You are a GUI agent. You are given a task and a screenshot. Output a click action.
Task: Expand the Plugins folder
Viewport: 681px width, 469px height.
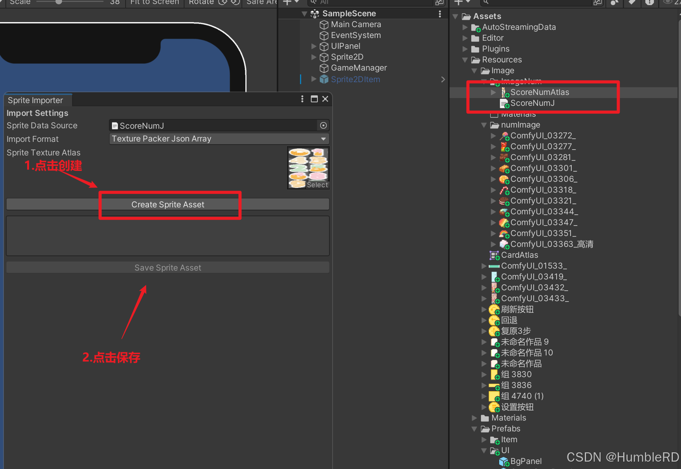point(465,49)
